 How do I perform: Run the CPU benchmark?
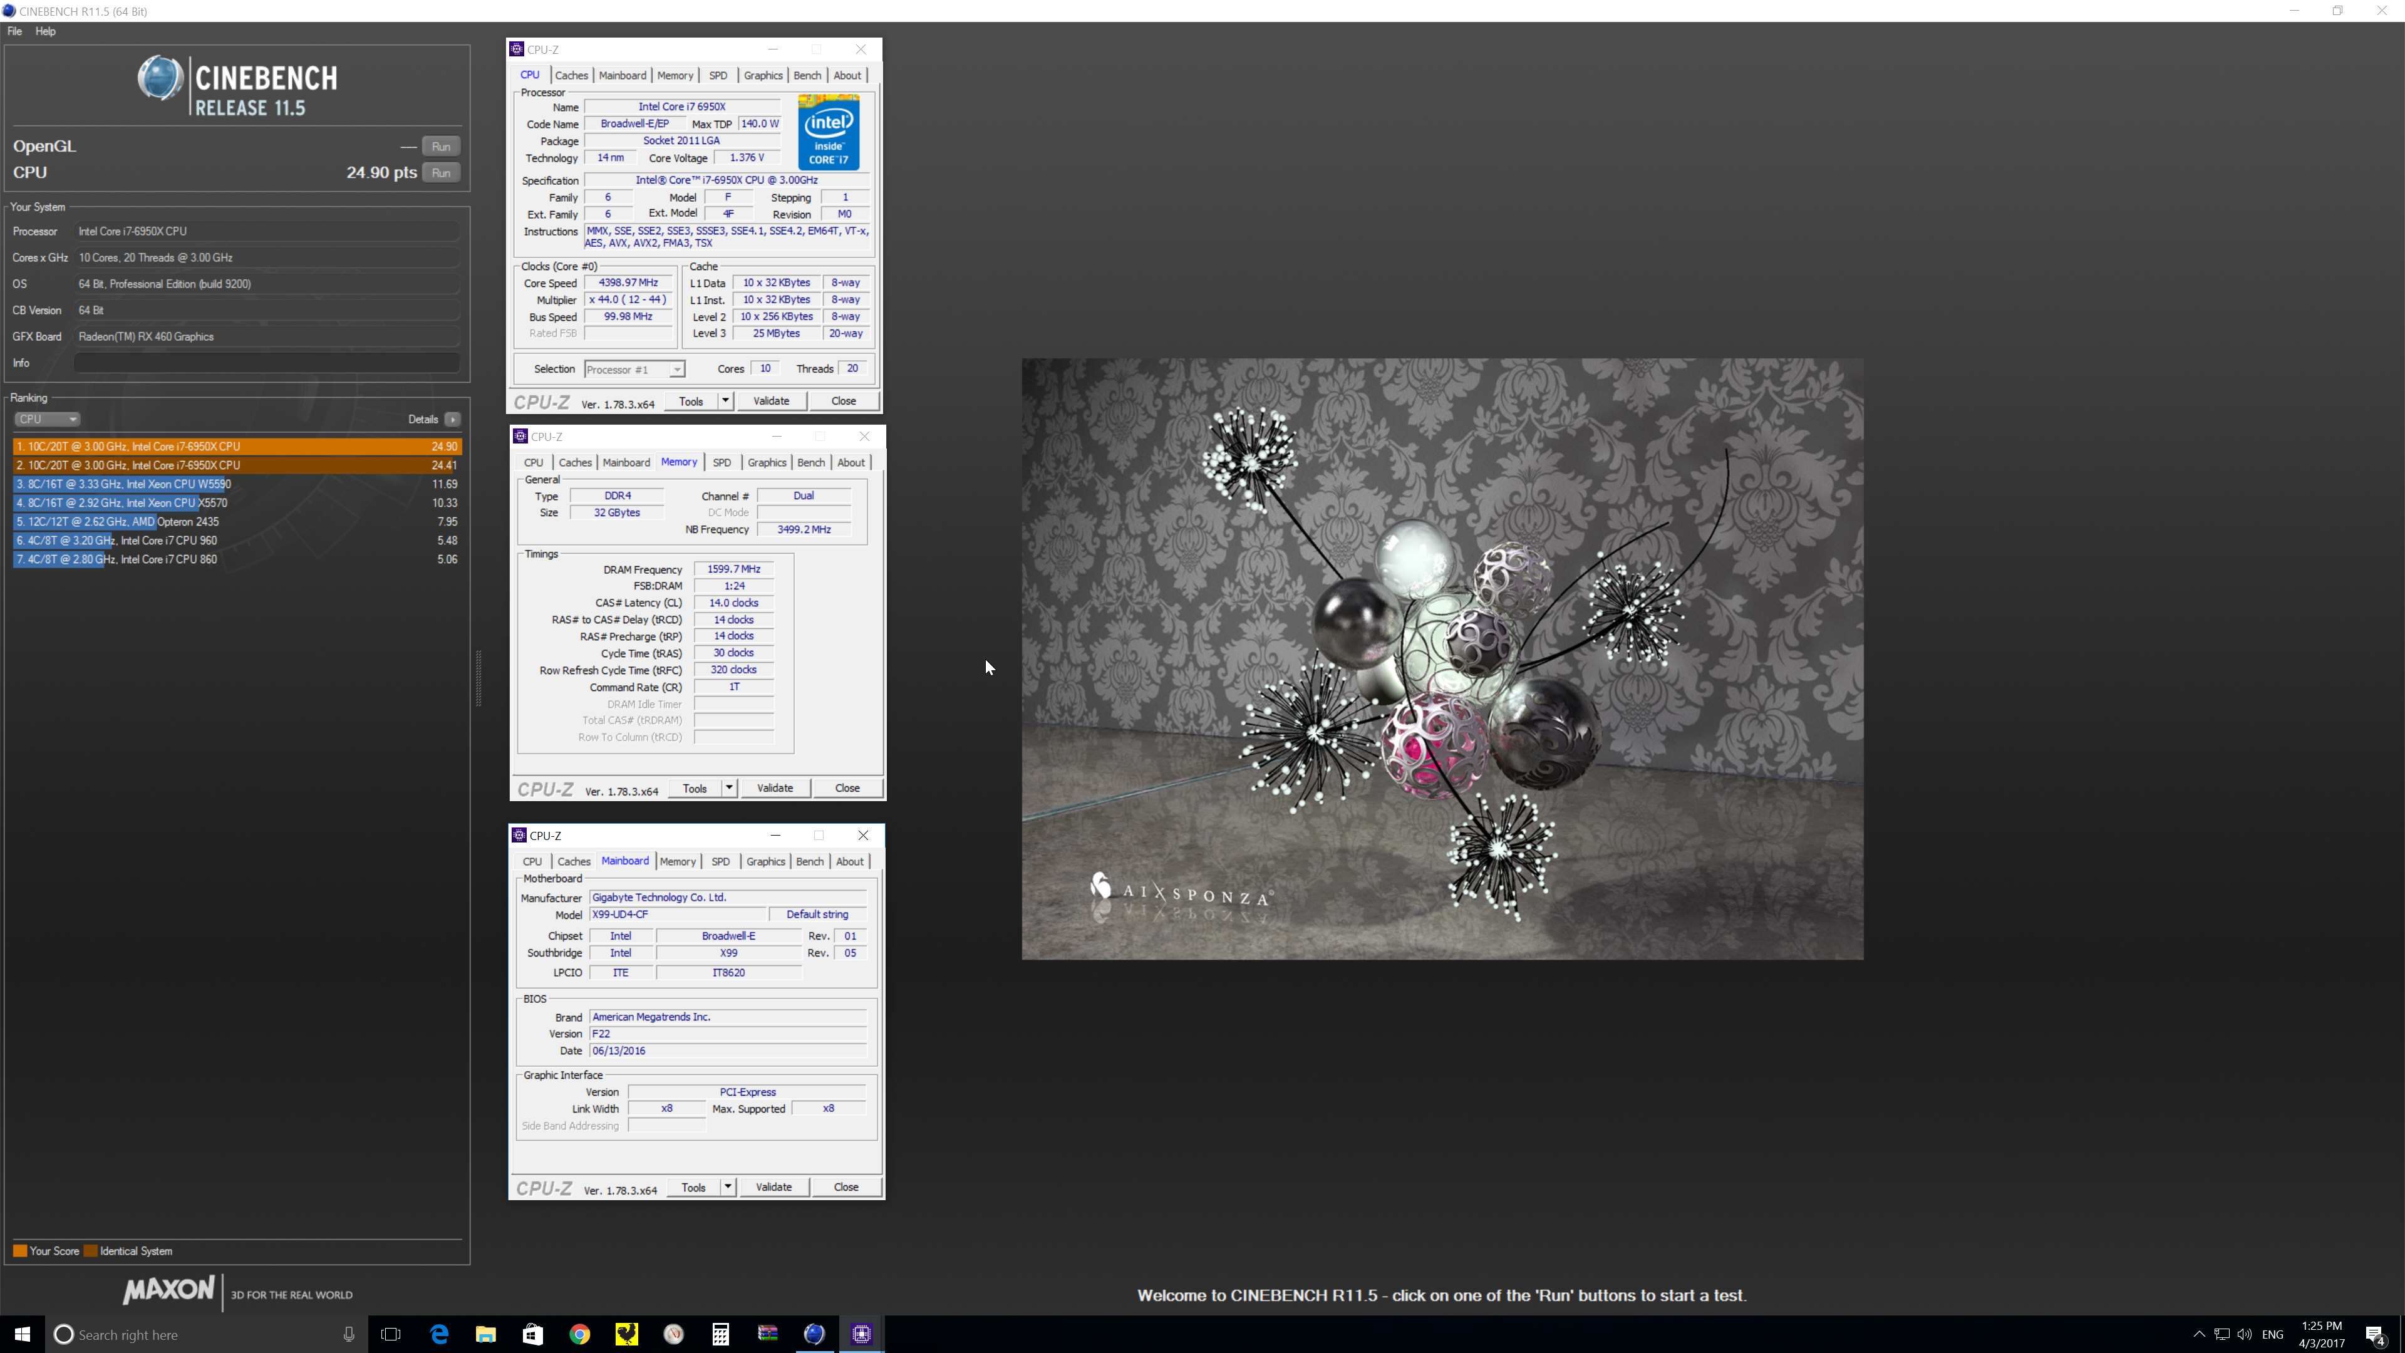[441, 173]
